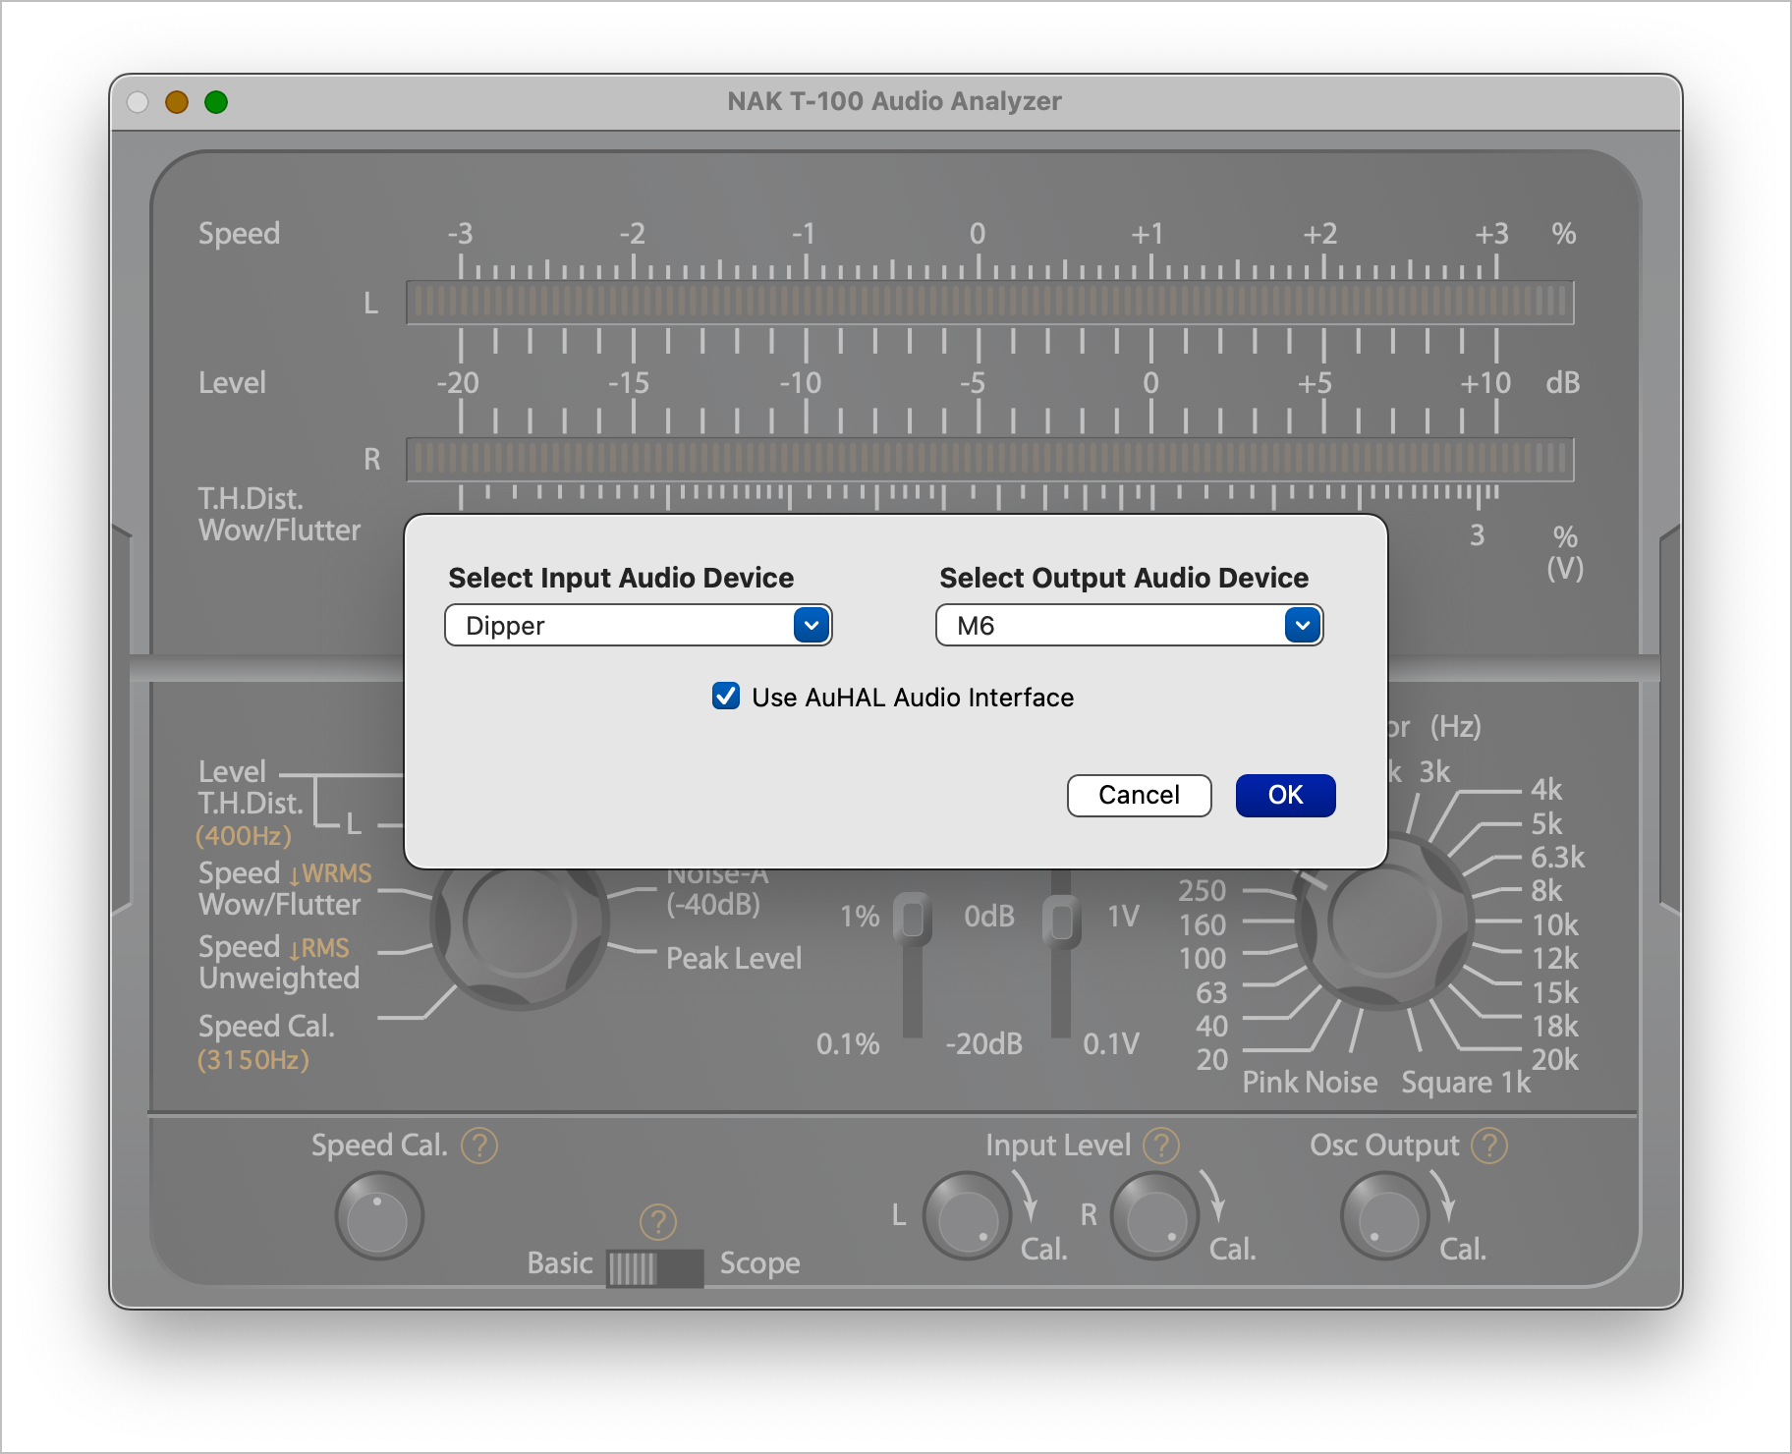Open the Select Input Audio Device dropdown
The image size is (1792, 1454).
638,626
